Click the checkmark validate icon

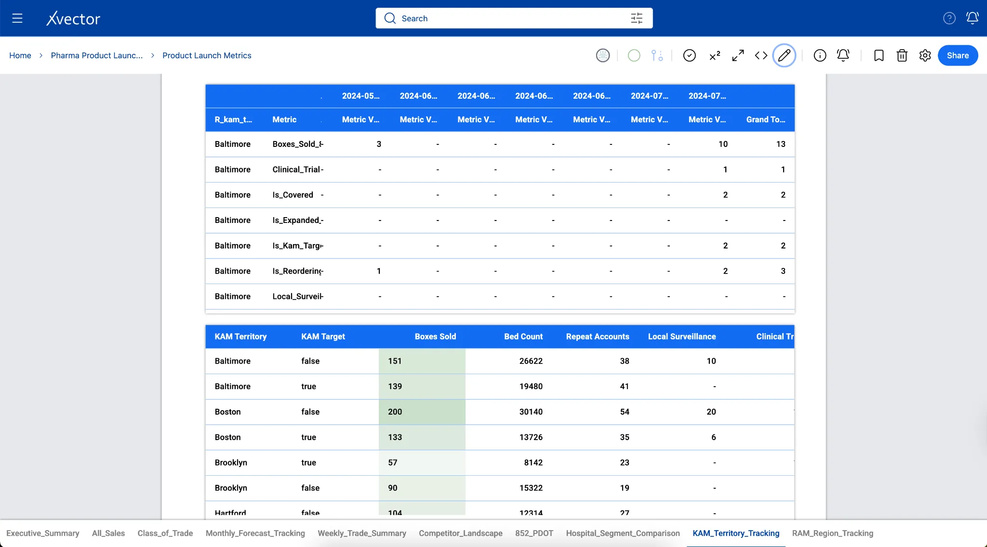pyautogui.click(x=690, y=55)
